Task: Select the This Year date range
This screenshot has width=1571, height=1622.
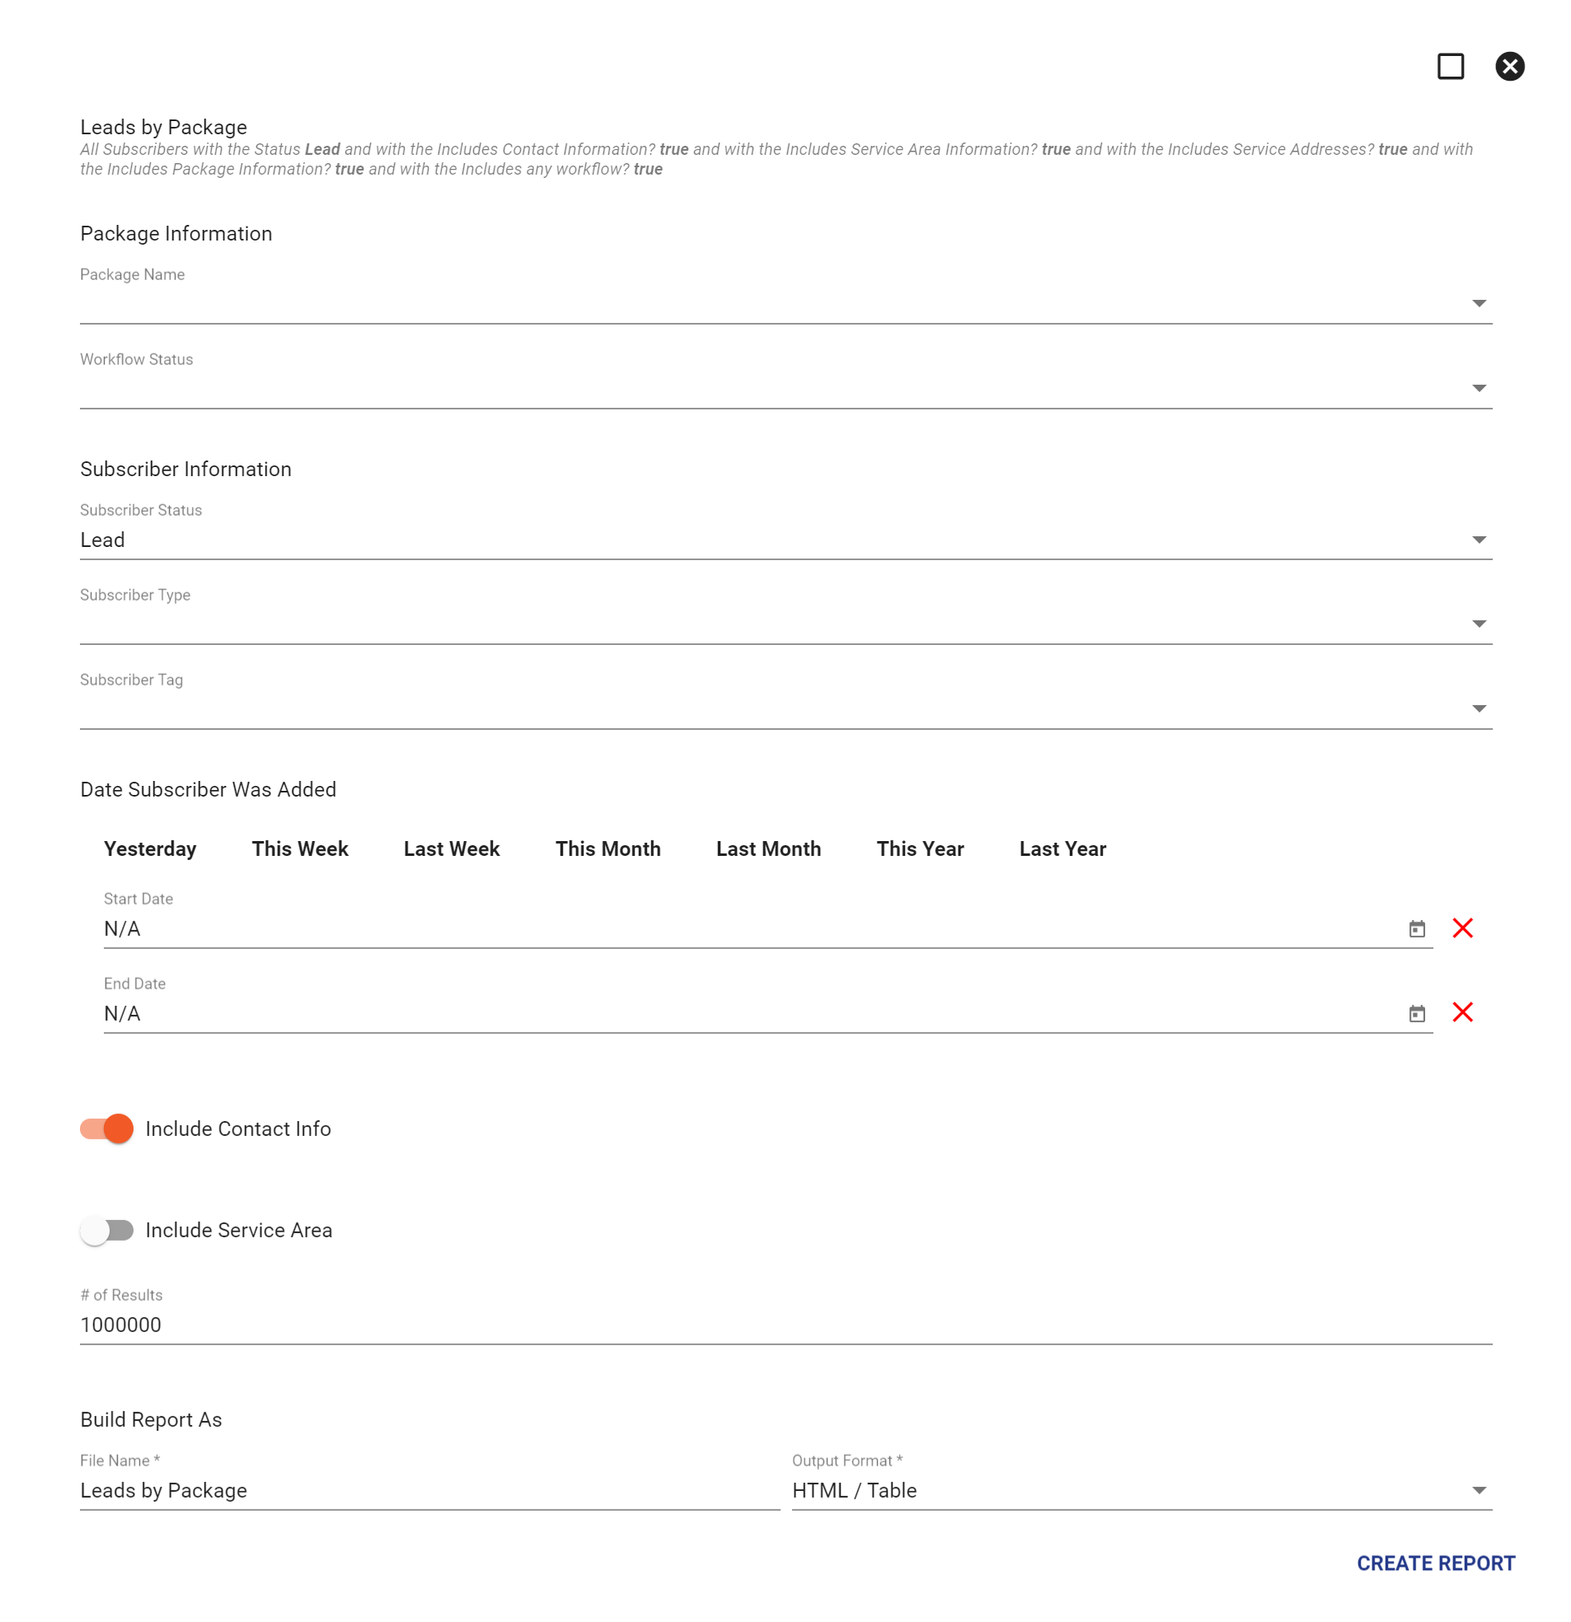Action: click(x=920, y=848)
